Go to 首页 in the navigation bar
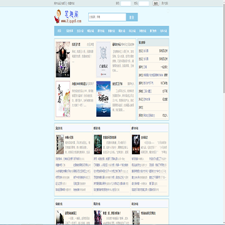This screenshot has width=225, height=225. [x=59, y=31]
